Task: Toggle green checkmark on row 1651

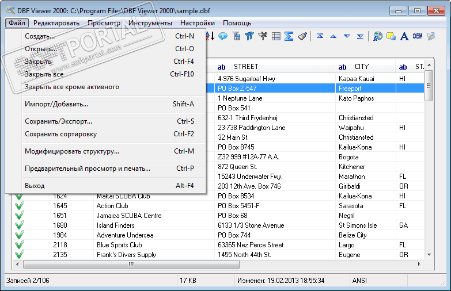Action: [x=19, y=216]
